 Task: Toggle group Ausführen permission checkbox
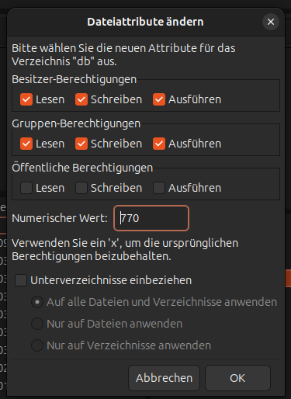coord(159,144)
